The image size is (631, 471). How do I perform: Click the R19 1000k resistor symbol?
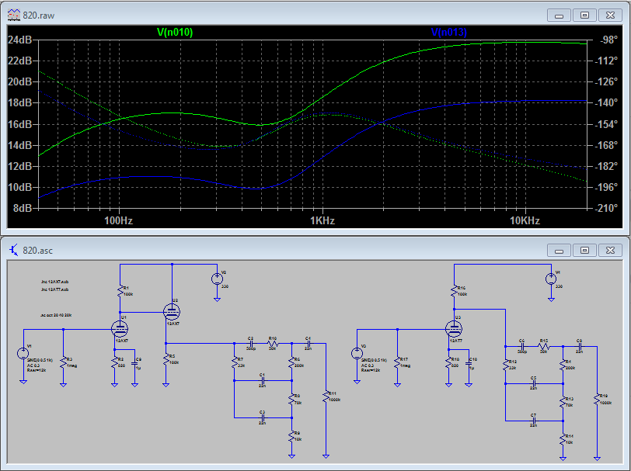pyautogui.click(x=597, y=399)
